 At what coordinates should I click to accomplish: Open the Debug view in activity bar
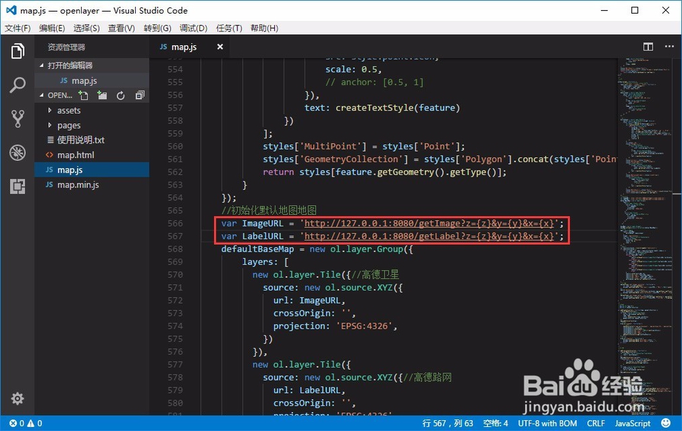pyautogui.click(x=18, y=153)
